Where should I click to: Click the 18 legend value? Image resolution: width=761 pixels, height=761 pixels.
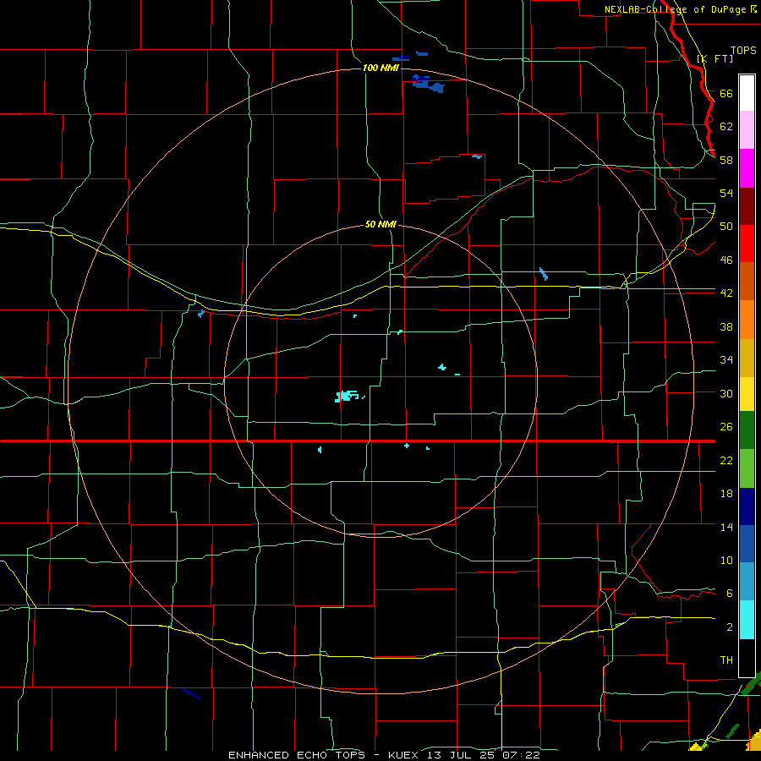pos(726,494)
